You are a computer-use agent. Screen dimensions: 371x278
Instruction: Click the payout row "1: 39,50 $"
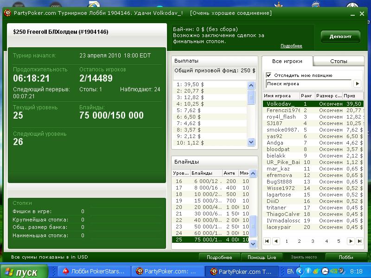[210, 84]
